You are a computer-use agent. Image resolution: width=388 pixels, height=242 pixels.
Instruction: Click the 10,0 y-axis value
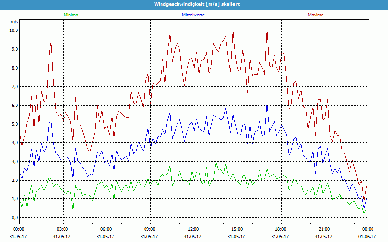14,30
